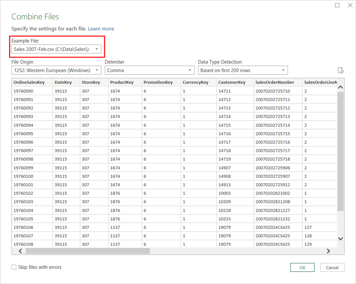
Task: Select the ProductKey column header
Action: click(124, 82)
